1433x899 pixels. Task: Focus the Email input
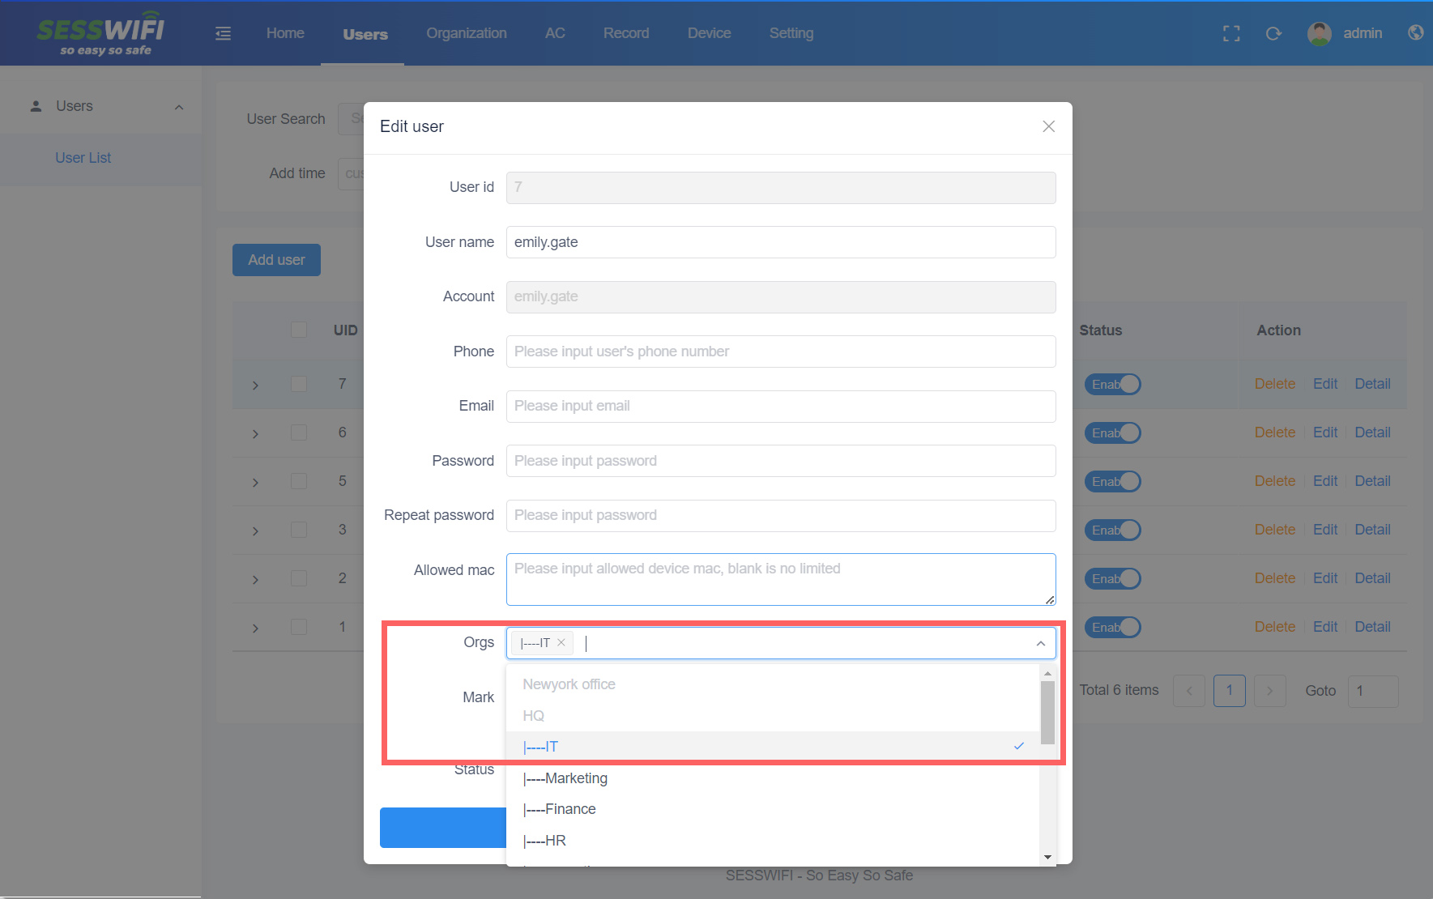[781, 406]
